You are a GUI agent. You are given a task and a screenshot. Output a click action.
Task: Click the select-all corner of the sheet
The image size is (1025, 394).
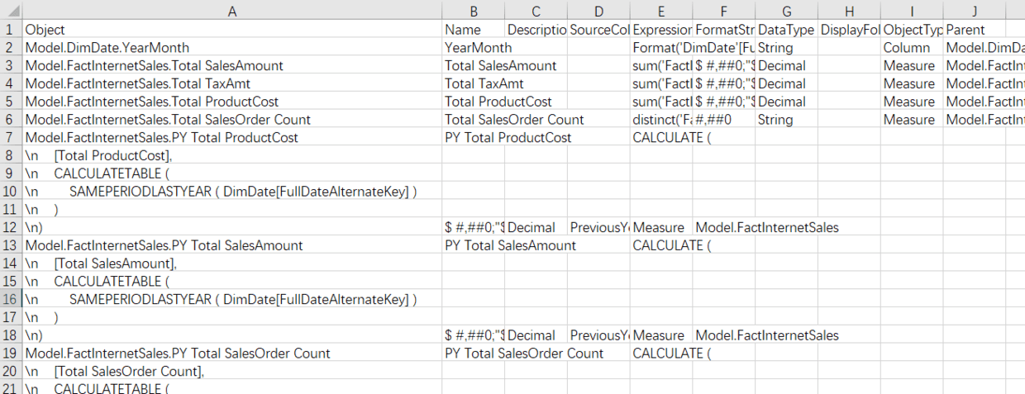(x=11, y=10)
